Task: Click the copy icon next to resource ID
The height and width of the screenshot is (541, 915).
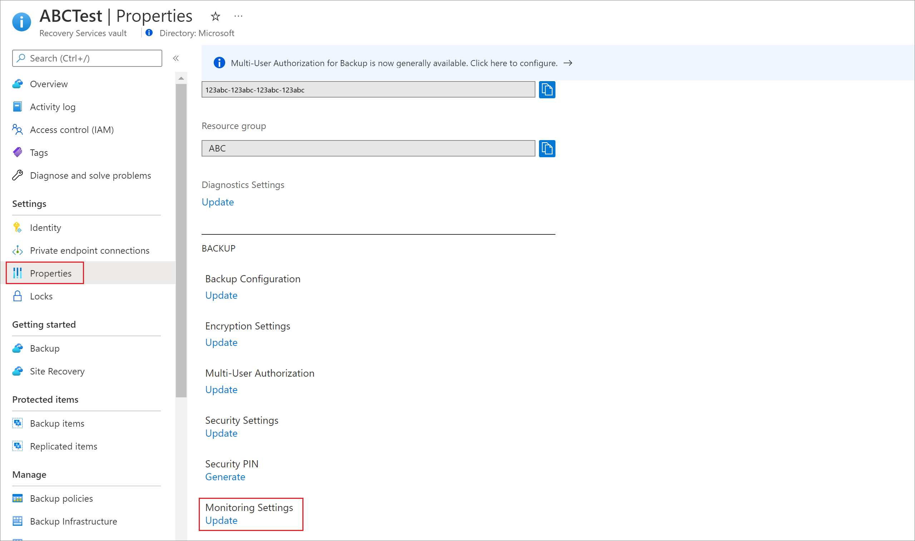Action: coord(547,90)
